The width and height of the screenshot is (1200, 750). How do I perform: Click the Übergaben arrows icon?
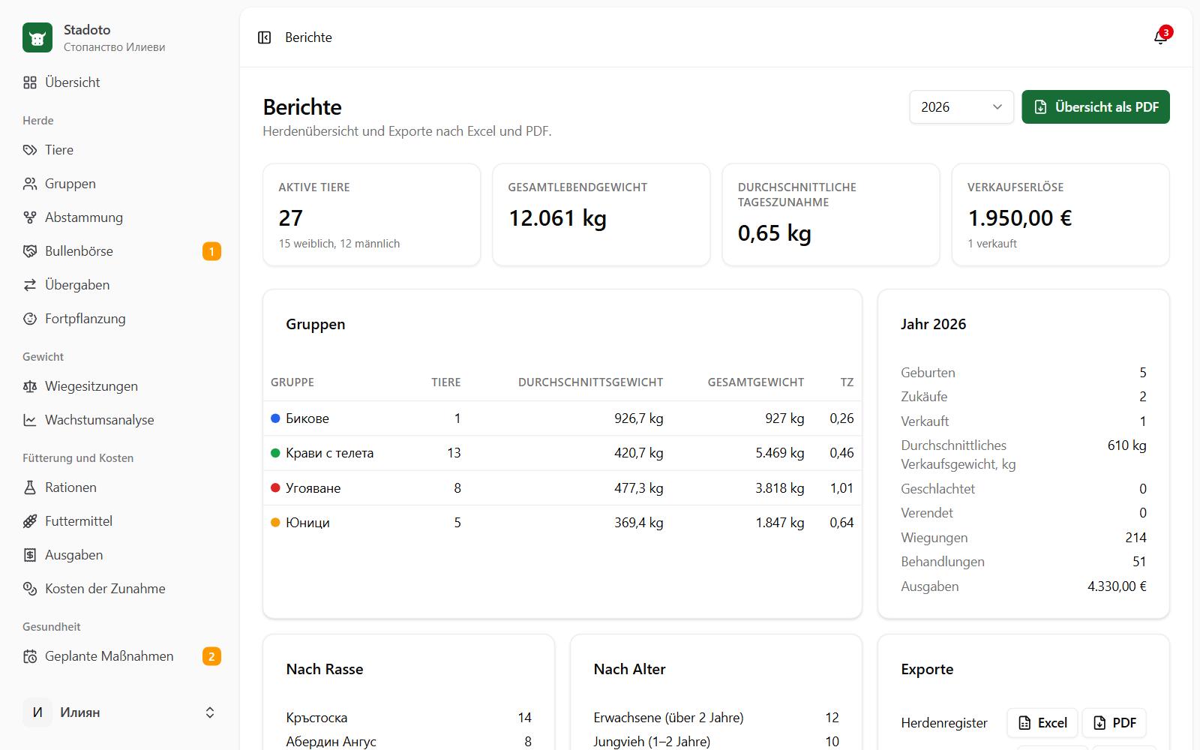point(30,285)
